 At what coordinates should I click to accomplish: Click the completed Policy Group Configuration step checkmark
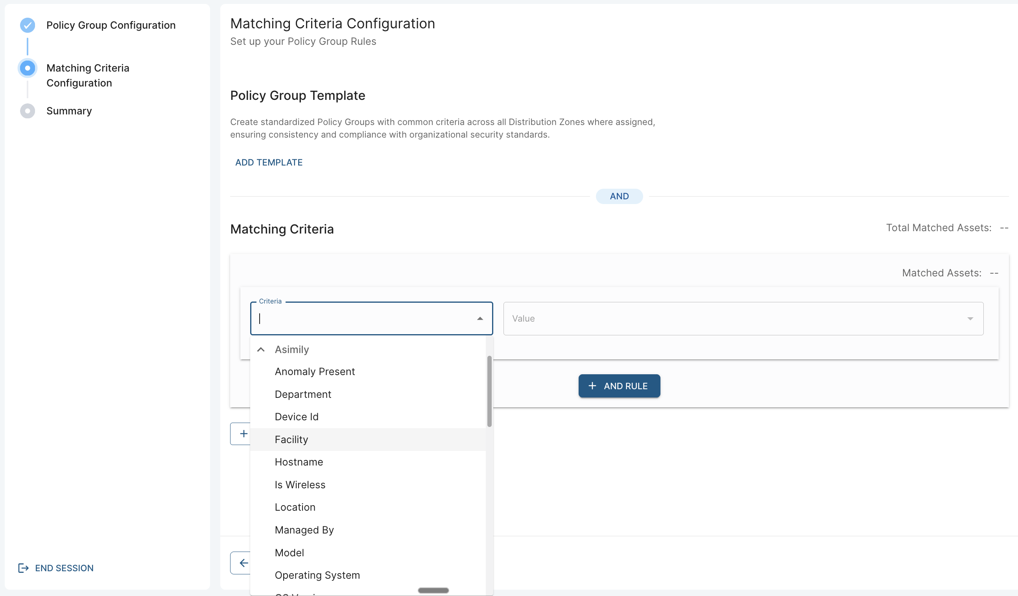pos(28,25)
